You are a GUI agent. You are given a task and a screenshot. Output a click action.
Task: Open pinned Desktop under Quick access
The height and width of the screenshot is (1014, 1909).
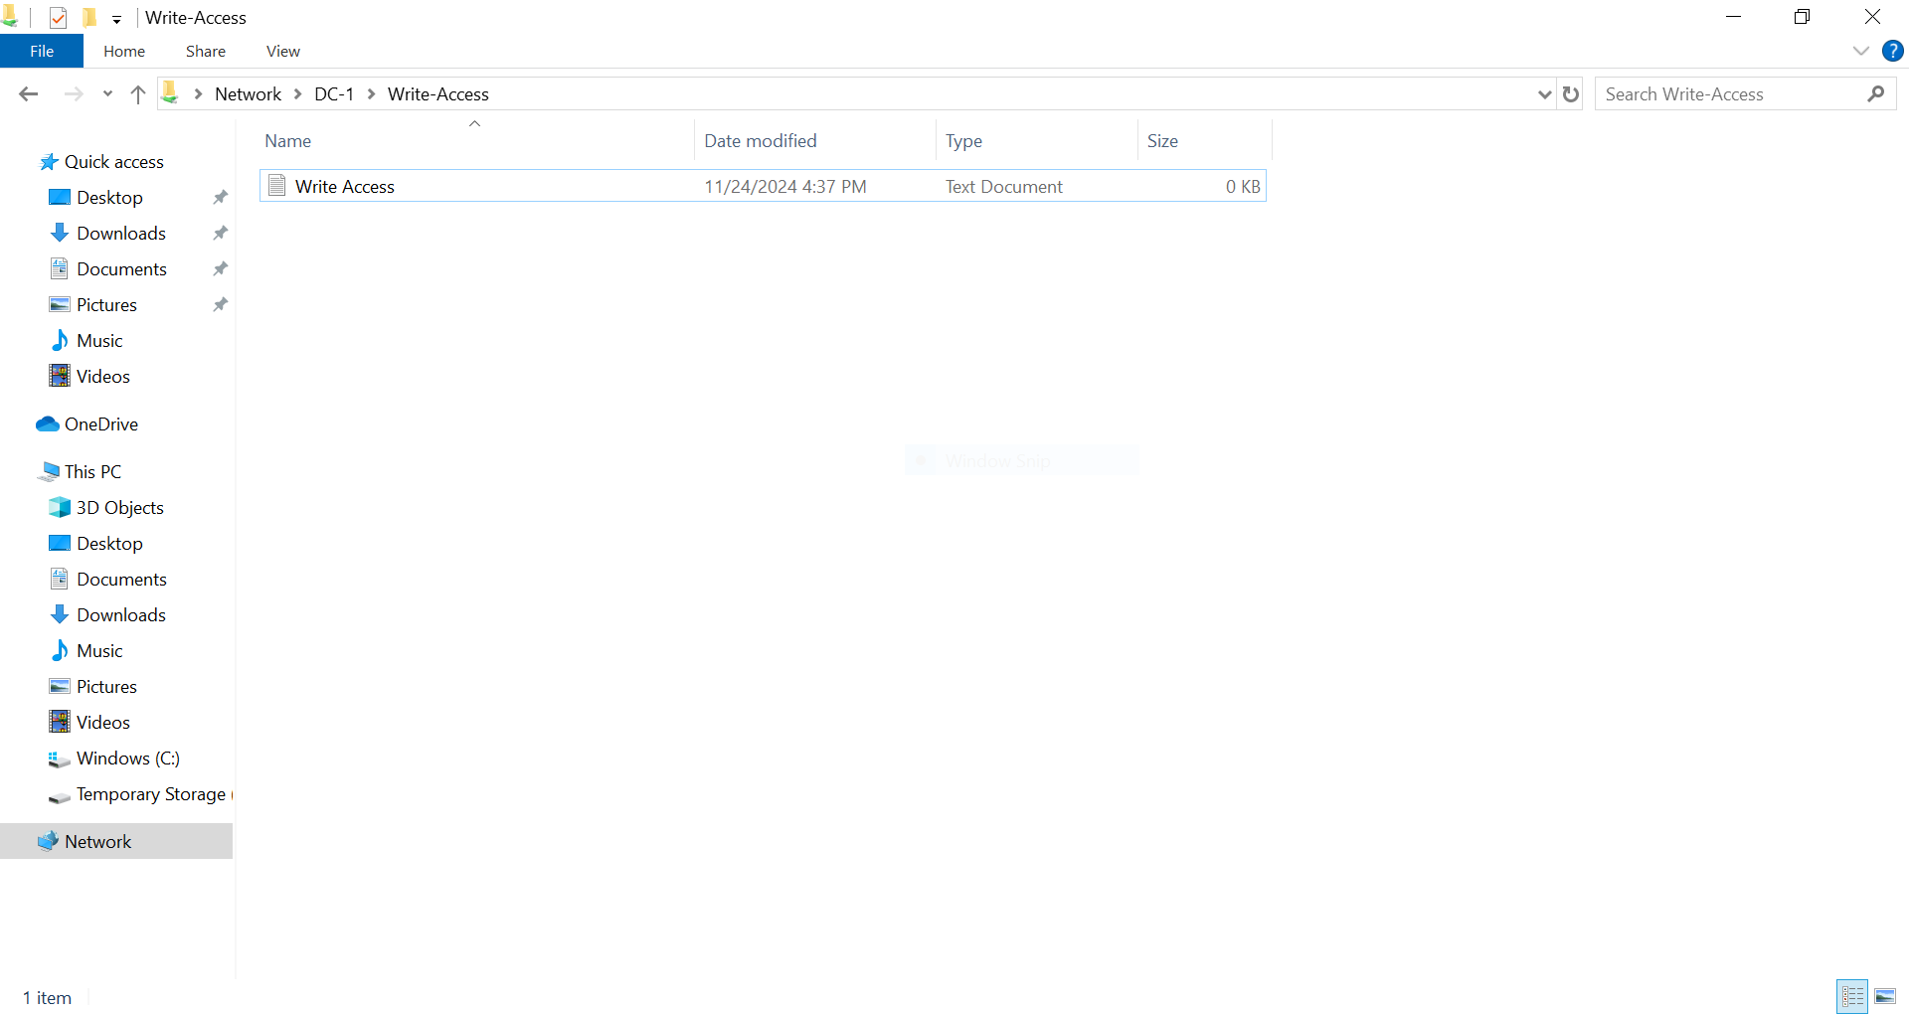tap(109, 198)
